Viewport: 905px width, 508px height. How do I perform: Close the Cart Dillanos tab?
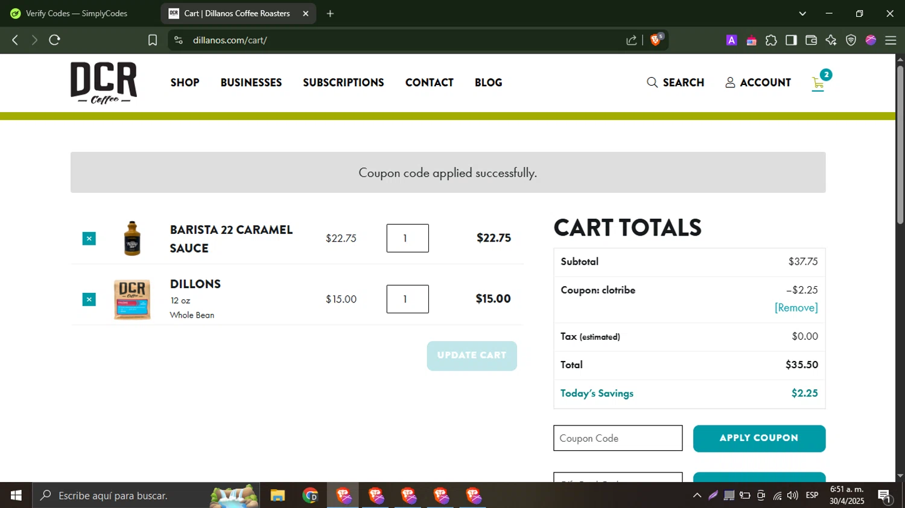306,13
